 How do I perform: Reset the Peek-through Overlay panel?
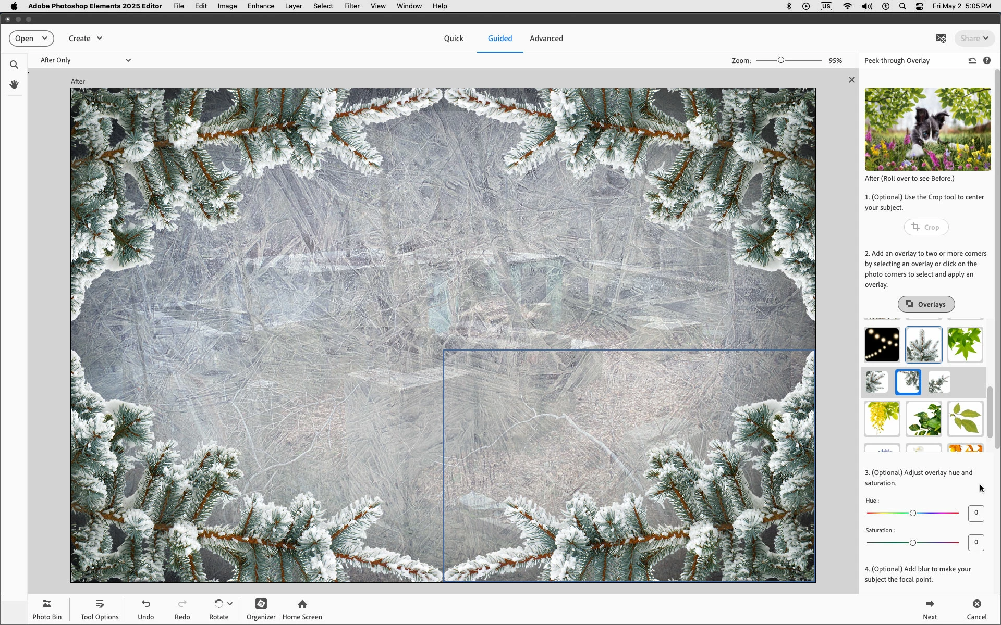(x=972, y=60)
